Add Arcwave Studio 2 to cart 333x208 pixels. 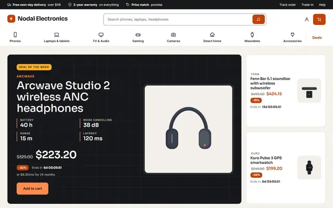pos(32,188)
